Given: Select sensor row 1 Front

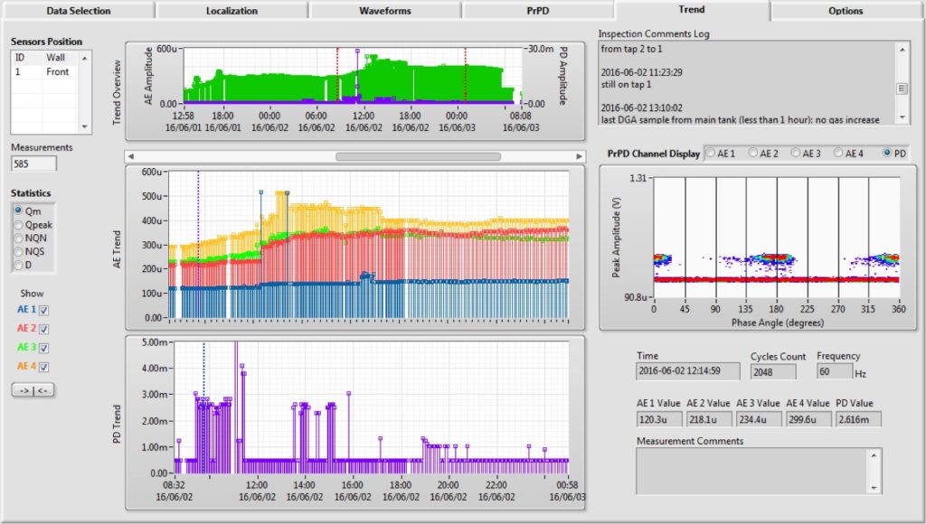Looking at the screenshot, I should point(45,71).
